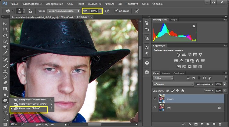Viewport: 229px width, 127px height.
Task: Select the Lasso tool
Action: coord(5,36)
